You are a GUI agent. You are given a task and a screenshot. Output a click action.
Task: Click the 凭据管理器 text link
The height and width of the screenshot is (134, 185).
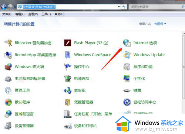[x=84, y=102]
